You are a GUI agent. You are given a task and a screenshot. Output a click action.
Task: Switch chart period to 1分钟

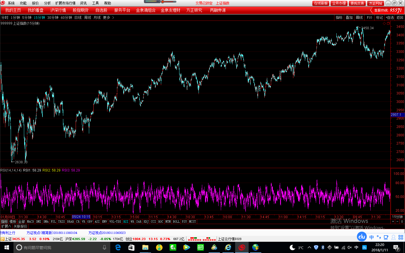[15, 17]
